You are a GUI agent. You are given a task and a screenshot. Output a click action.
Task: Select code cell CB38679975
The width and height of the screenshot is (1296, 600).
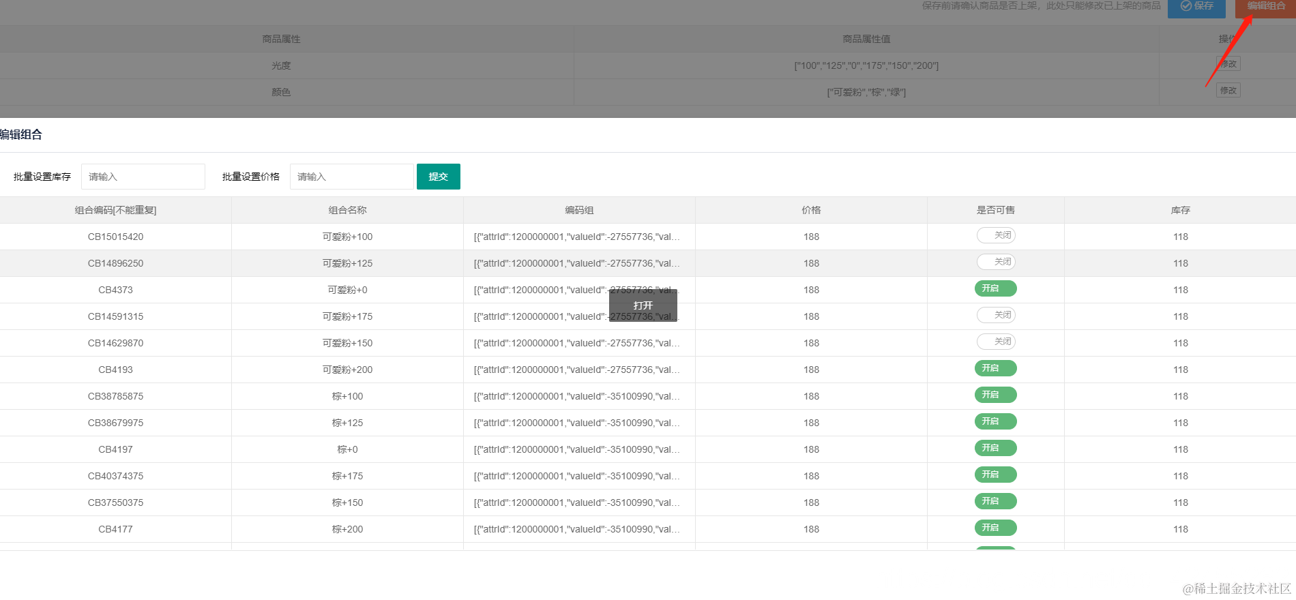pos(116,423)
